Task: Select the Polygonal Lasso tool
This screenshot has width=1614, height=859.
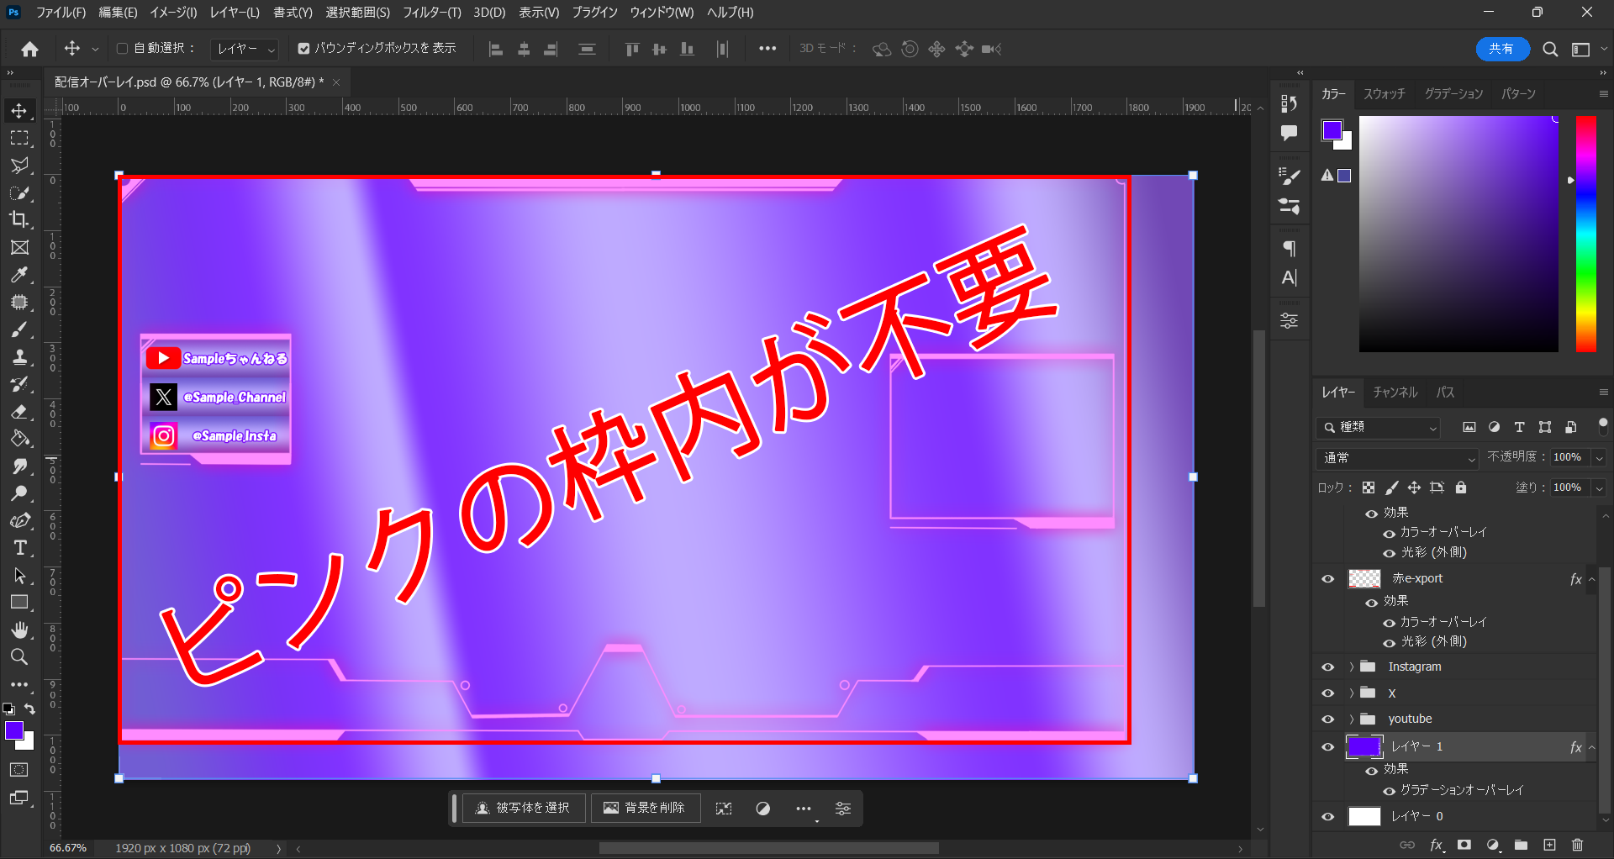Action: pyautogui.click(x=19, y=166)
